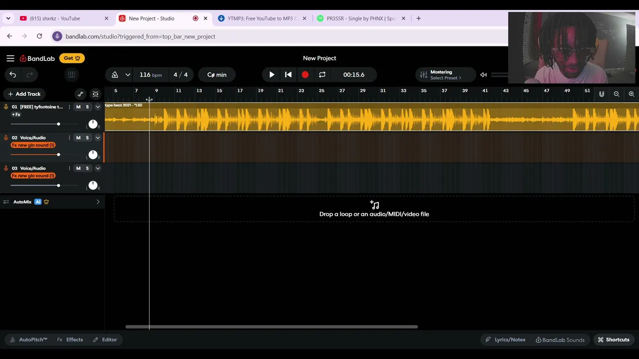Add a new track
This screenshot has width=639, height=359.
pyautogui.click(x=24, y=94)
